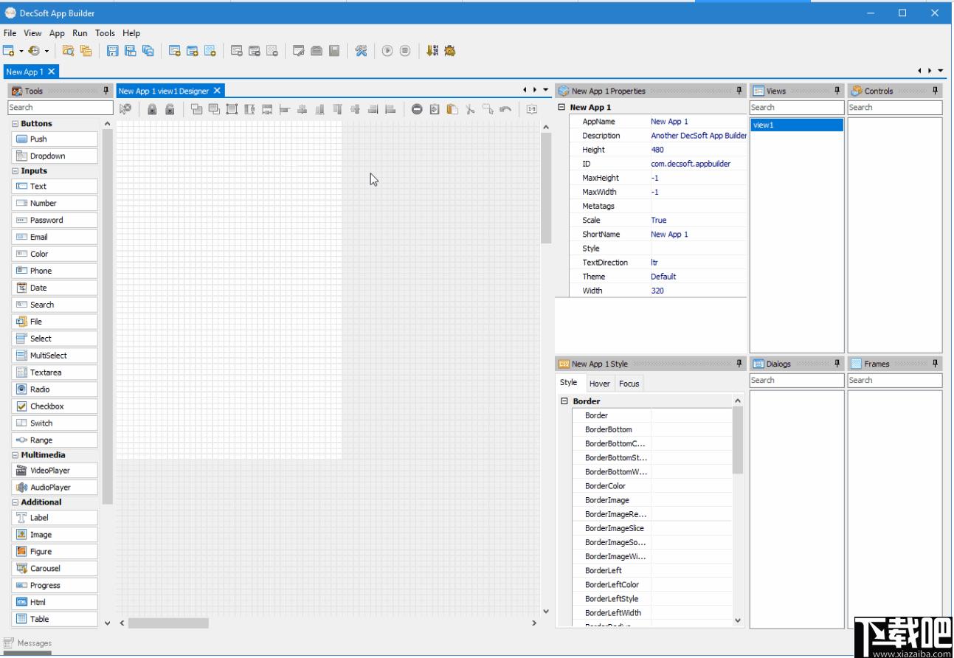Collapse the New App 1 properties node
The image size is (954, 658).
tap(561, 107)
